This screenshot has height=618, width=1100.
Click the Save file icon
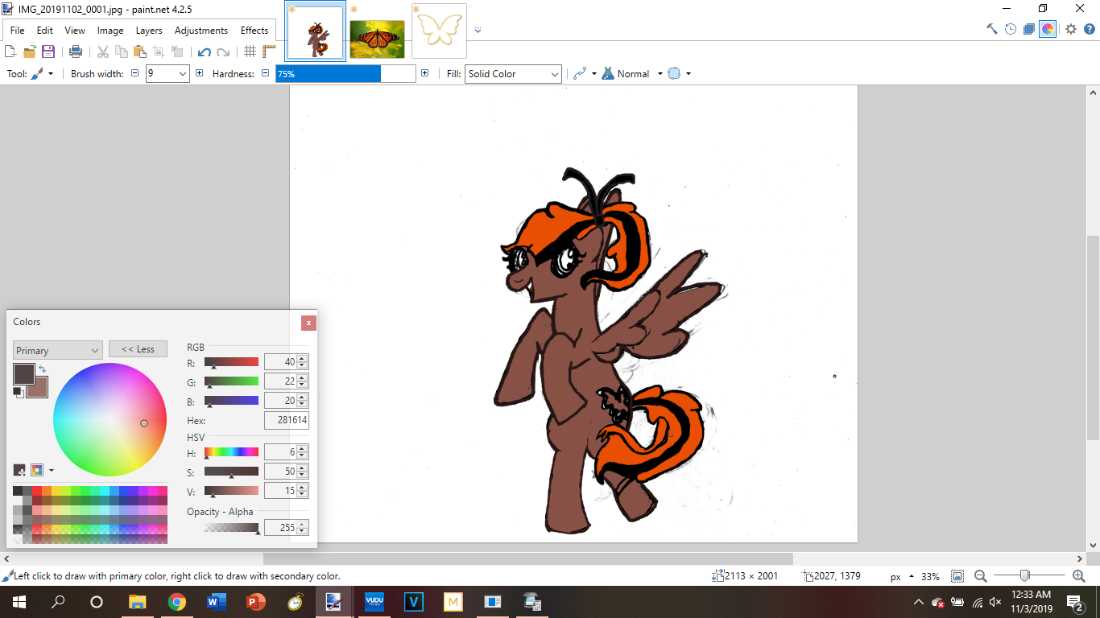point(48,51)
